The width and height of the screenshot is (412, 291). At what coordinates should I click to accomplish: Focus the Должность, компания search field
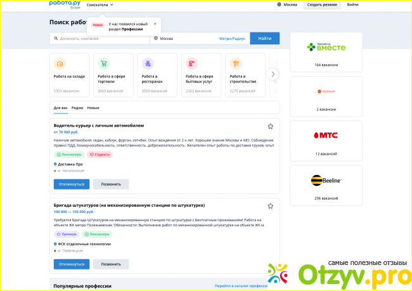(x=101, y=39)
